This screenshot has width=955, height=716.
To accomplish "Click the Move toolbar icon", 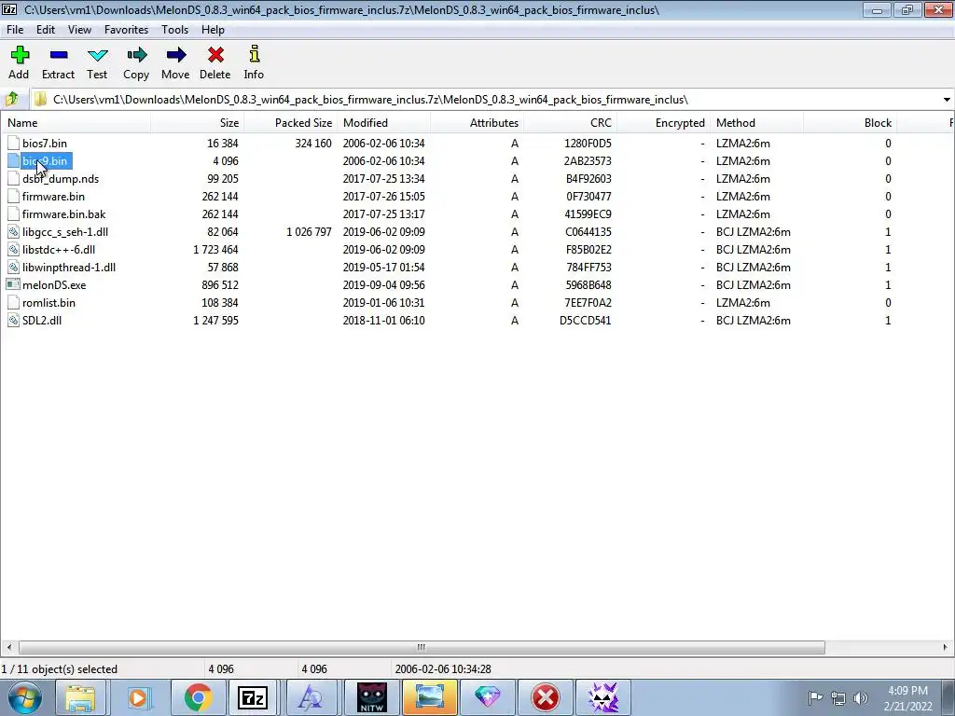I will click(x=175, y=55).
